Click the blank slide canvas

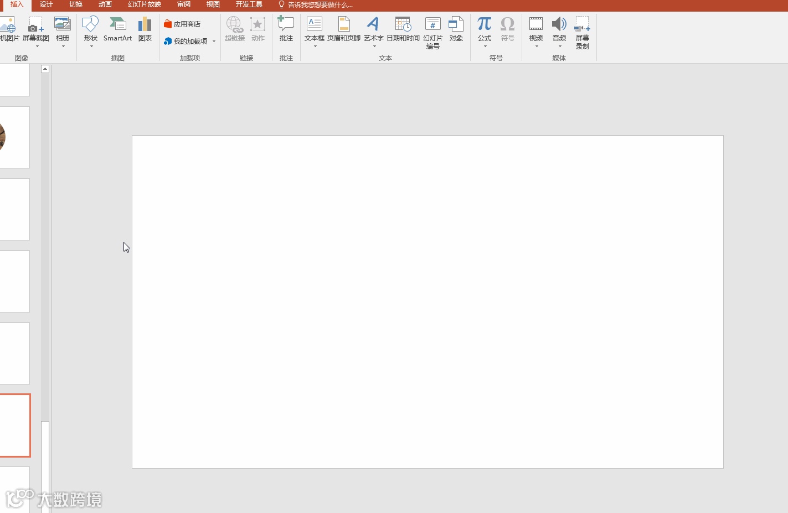tap(428, 302)
